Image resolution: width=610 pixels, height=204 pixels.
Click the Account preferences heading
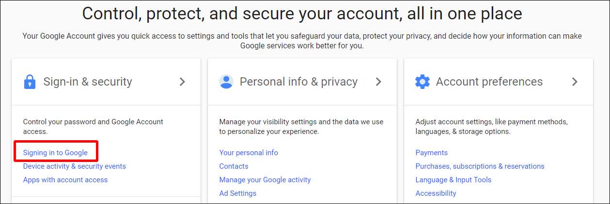489,82
